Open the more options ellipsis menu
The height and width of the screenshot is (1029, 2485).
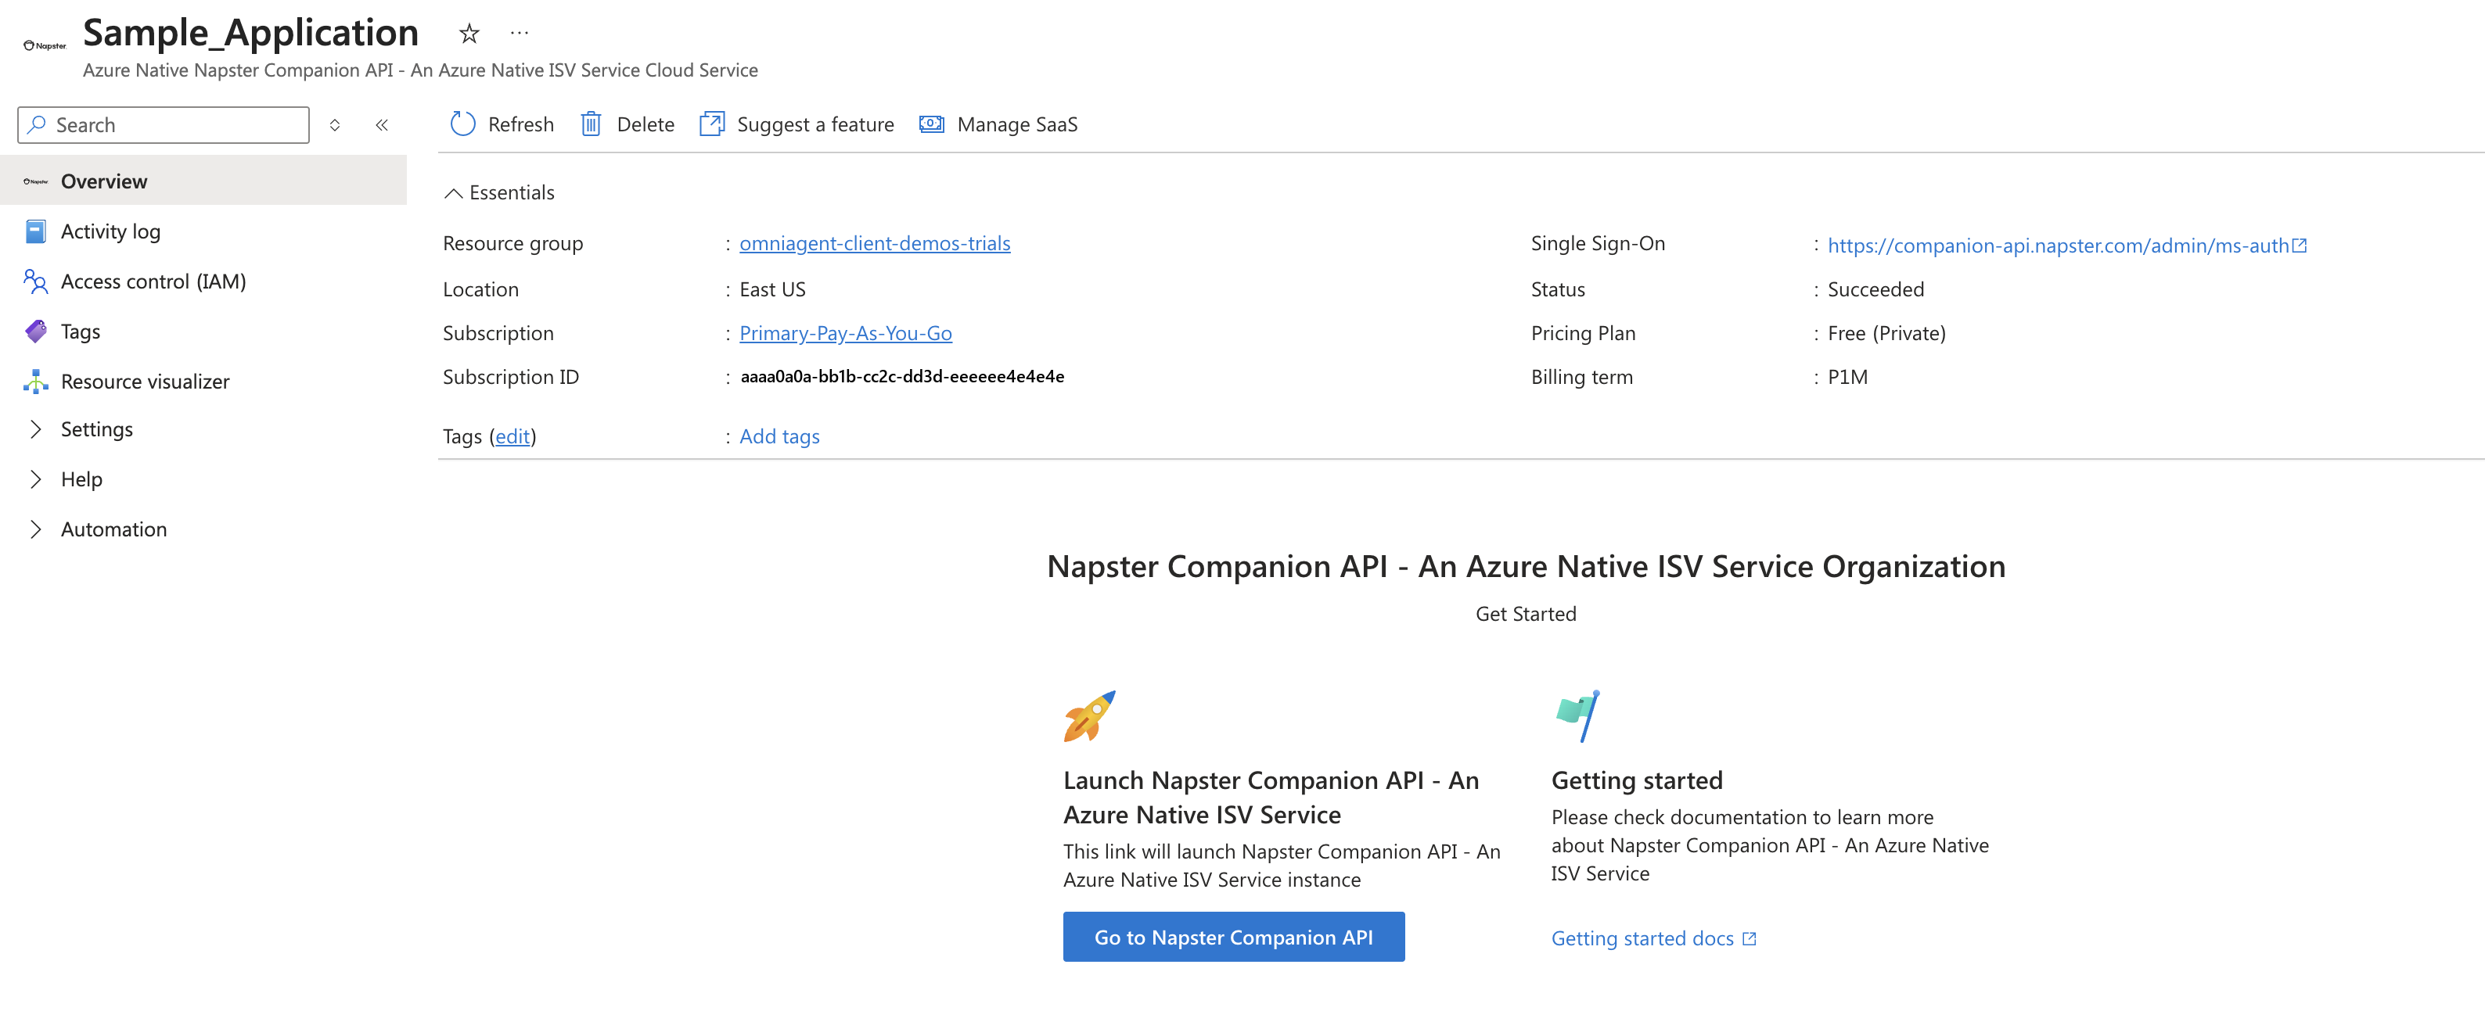(519, 33)
